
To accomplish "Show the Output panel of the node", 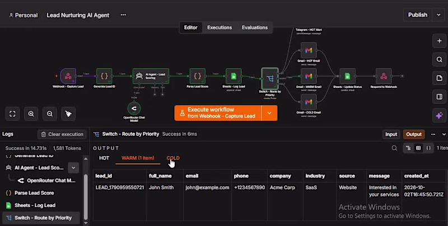I will tap(414, 134).
